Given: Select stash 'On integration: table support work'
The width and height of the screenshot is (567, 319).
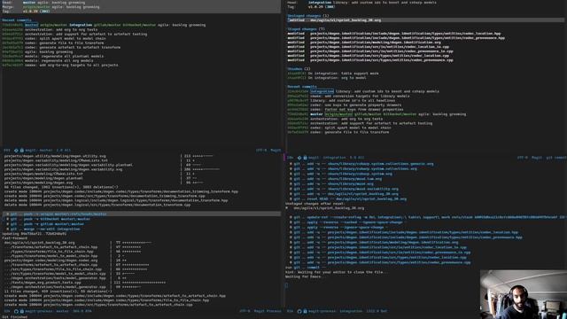Looking at the screenshot, I should [333, 74].
